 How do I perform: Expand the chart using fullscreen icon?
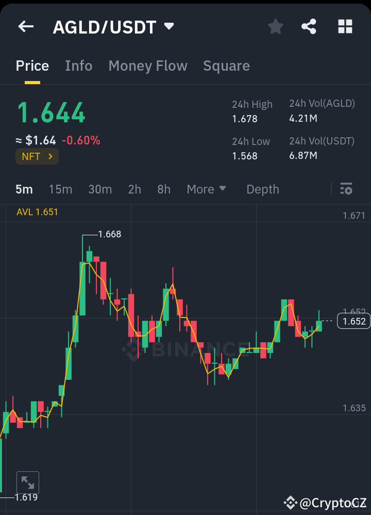tap(28, 481)
